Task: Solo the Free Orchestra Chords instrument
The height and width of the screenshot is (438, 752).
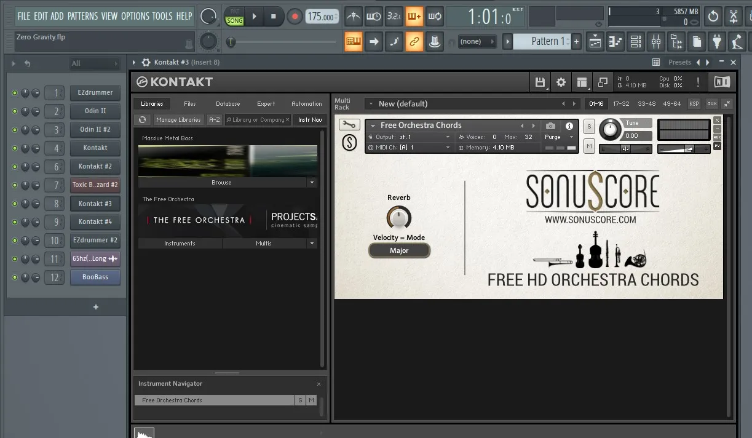Action: (589, 127)
